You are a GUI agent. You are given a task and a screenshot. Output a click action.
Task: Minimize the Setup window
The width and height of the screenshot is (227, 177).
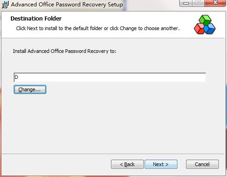tap(186, 3)
